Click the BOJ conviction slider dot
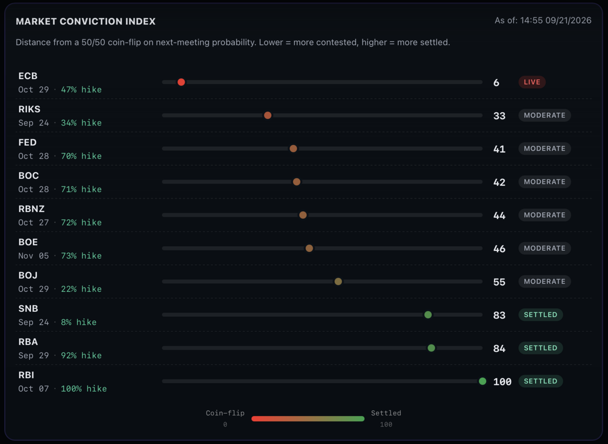The image size is (608, 444). pyautogui.click(x=338, y=282)
